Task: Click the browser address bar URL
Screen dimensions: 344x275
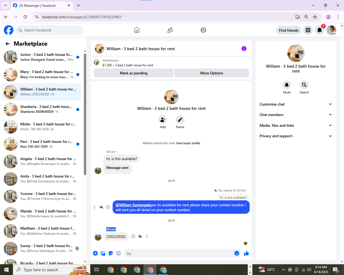Action: (x=82, y=17)
